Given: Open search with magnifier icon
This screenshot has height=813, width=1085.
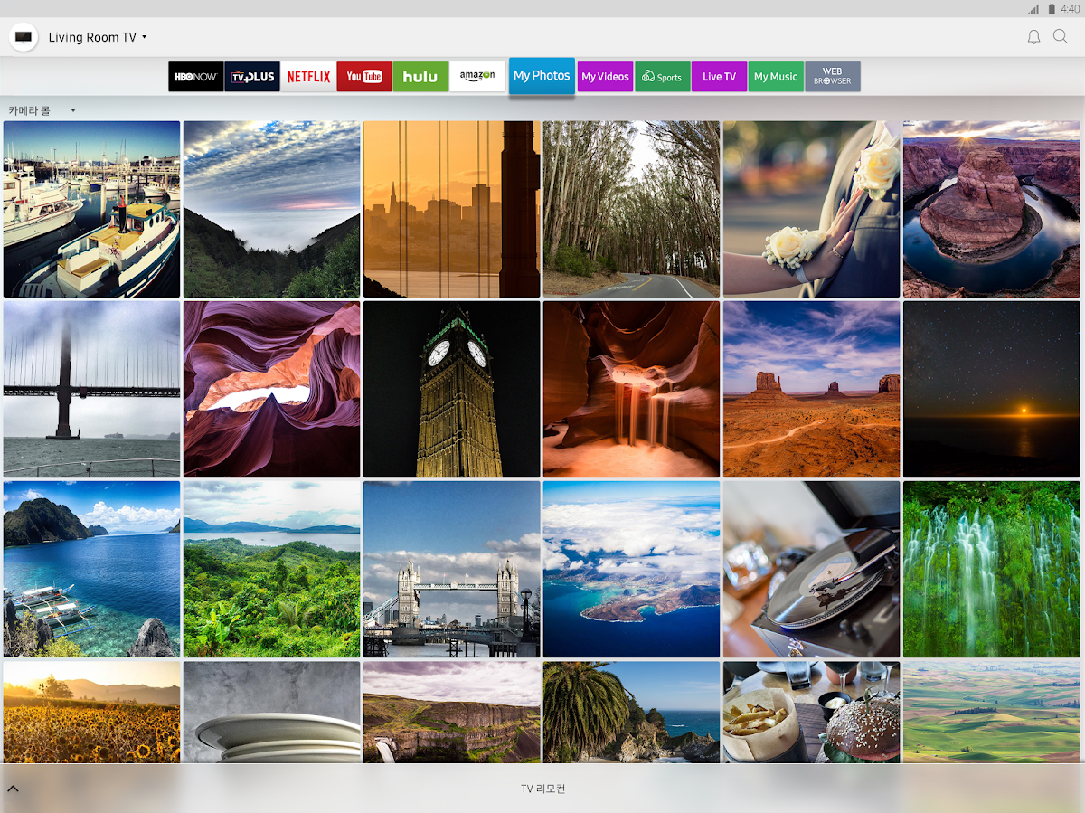Looking at the screenshot, I should pos(1061,37).
